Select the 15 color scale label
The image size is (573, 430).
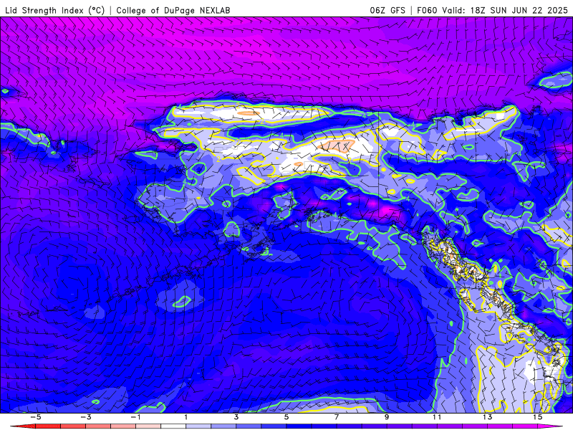(x=537, y=417)
